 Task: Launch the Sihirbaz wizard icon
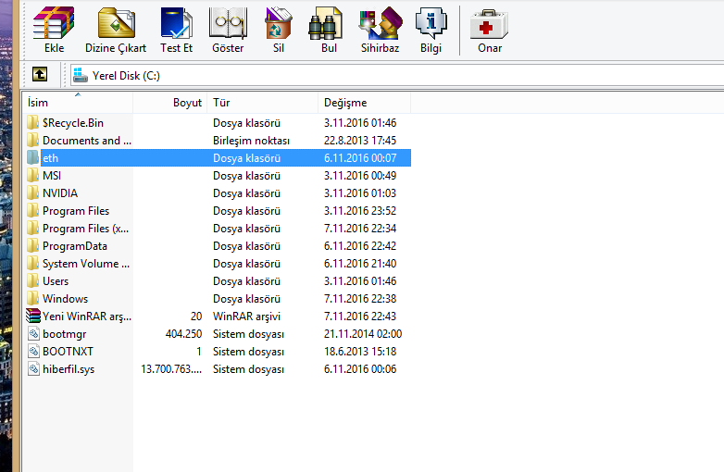click(x=381, y=23)
